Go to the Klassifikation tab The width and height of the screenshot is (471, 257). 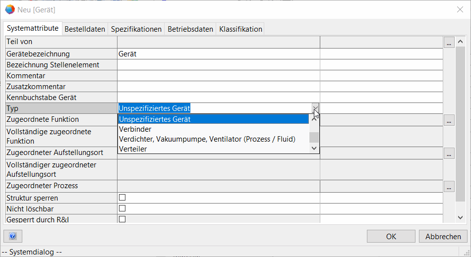240,29
